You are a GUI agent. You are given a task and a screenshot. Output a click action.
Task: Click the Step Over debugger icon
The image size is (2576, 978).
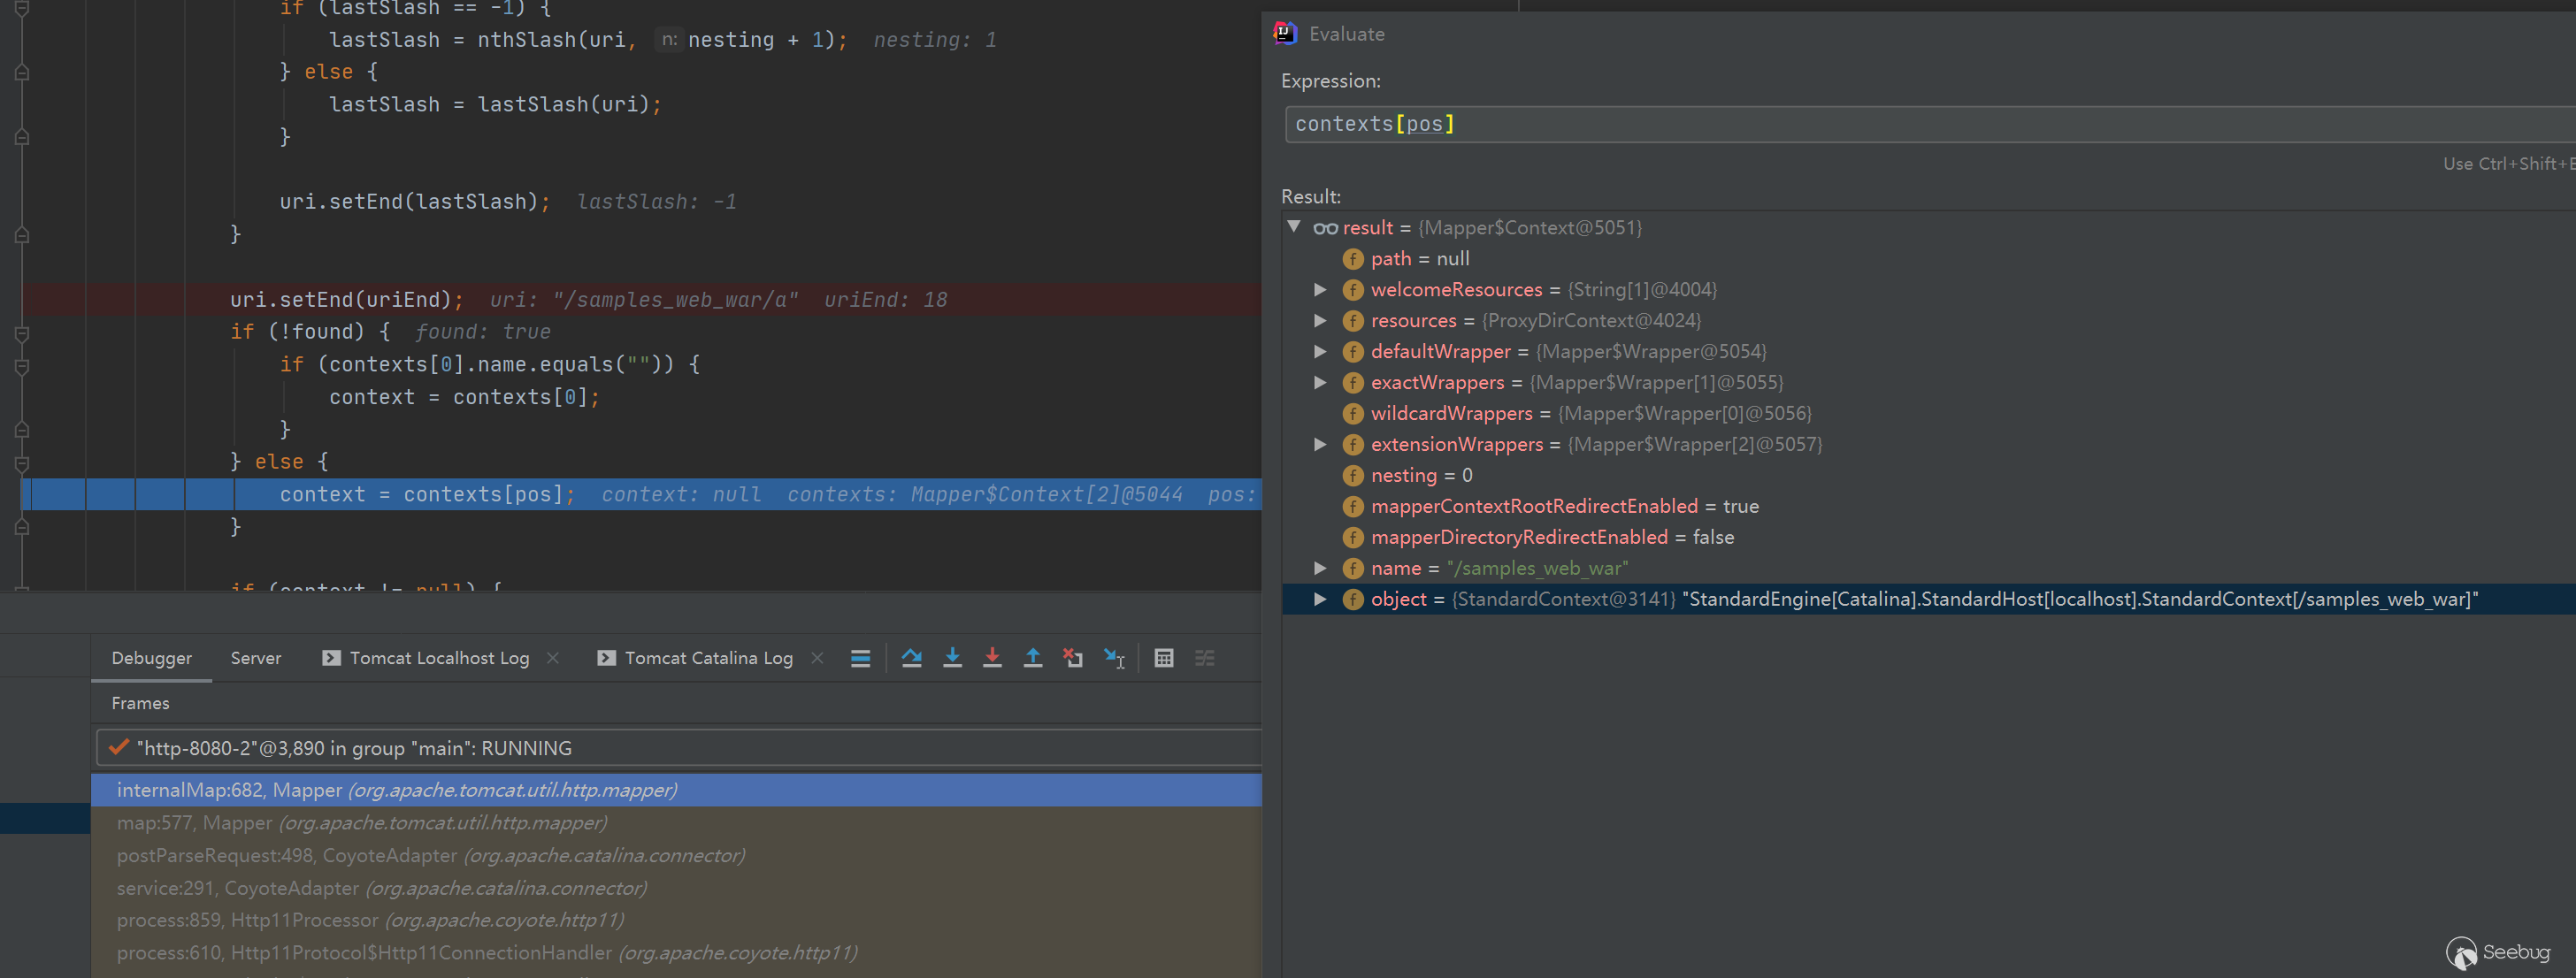[x=911, y=658]
